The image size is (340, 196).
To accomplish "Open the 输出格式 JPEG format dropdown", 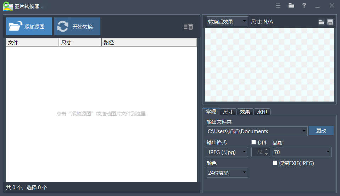I will click(x=227, y=152).
